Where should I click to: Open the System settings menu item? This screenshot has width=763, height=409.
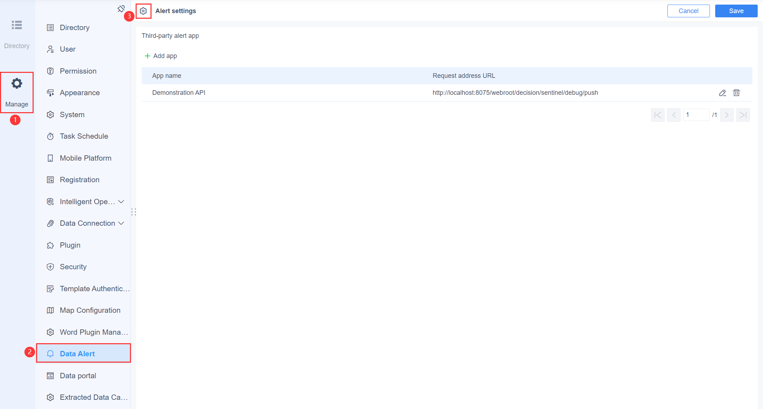coord(72,114)
